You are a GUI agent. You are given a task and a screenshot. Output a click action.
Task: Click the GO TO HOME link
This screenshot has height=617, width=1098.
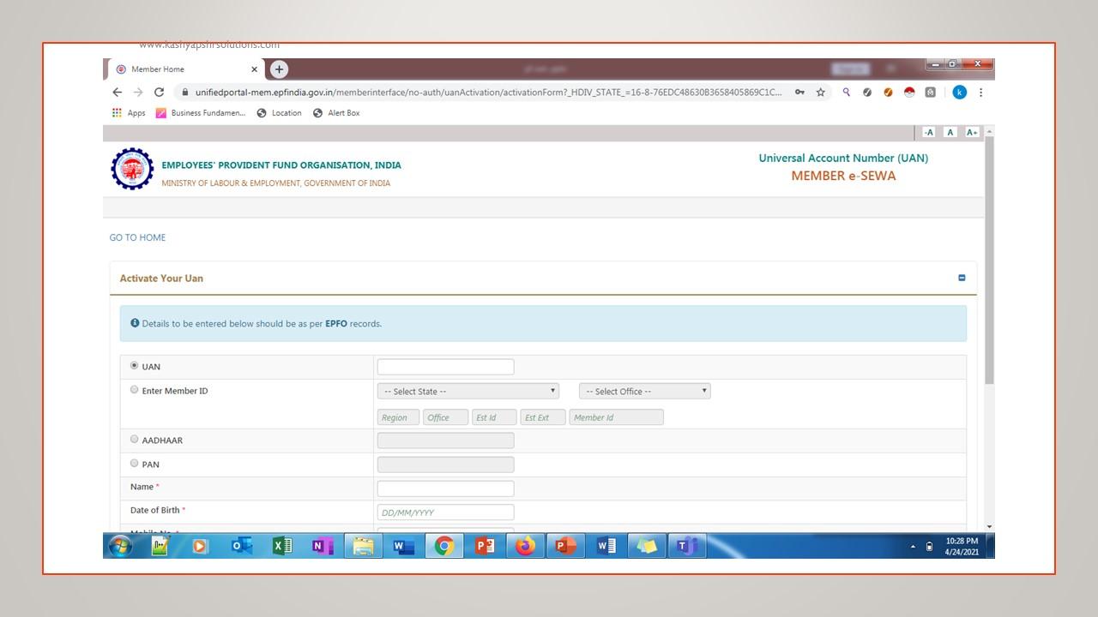137,237
